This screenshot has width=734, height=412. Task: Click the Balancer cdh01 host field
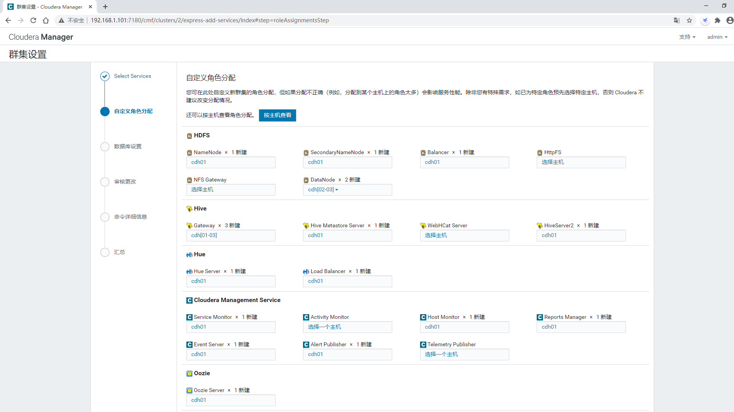pyautogui.click(x=464, y=162)
